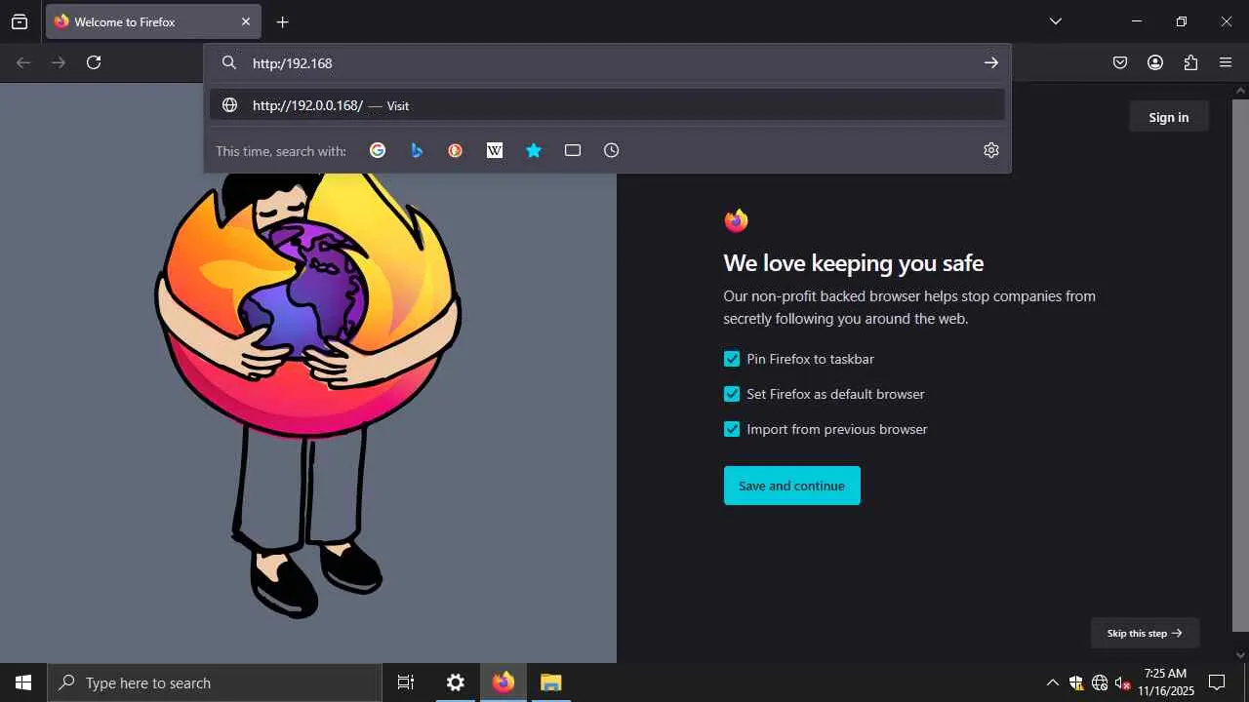
Task: Open the Windows notification center
Action: click(1217, 682)
